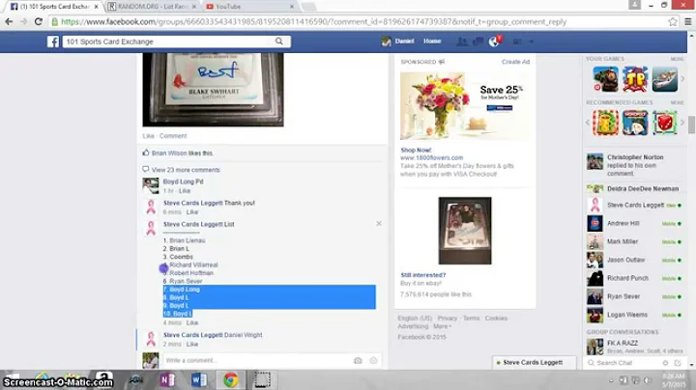
Task: Click Write a comment field
Action: (257, 360)
